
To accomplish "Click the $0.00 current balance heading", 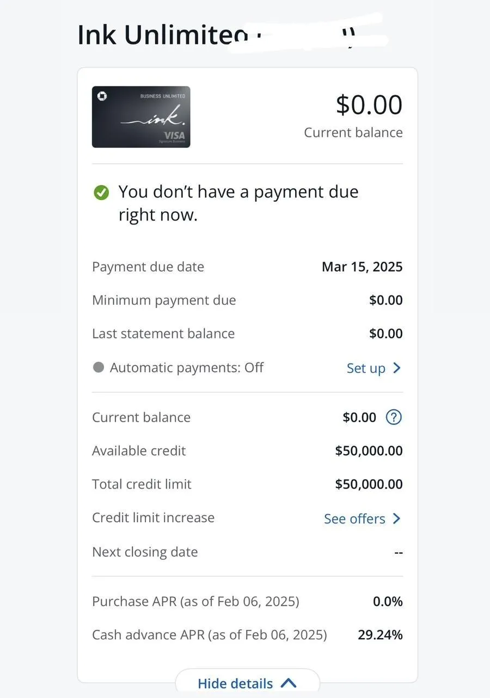I will click(x=369, y=105).
